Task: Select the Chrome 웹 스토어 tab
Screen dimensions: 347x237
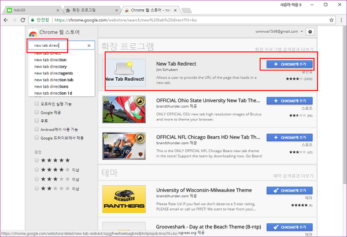Action: 150,10
